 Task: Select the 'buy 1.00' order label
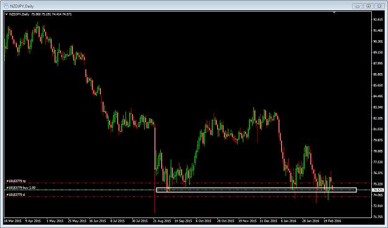click(x=20, y=188)
